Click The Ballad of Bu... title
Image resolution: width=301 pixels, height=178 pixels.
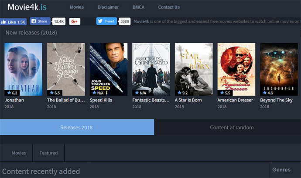click(66, 100)
